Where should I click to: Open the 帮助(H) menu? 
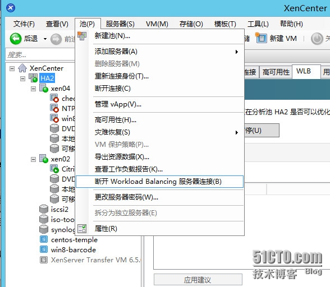pyautogui.click(x=291, y=24)
